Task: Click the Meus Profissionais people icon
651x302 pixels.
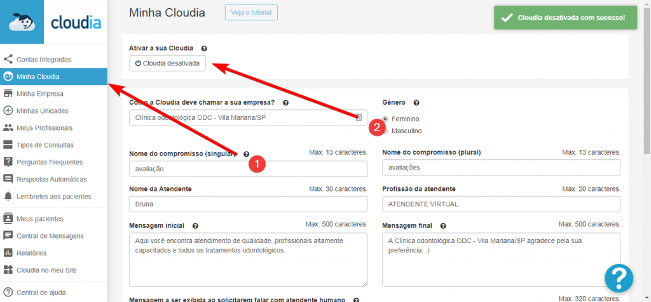Action: point(8,128)
